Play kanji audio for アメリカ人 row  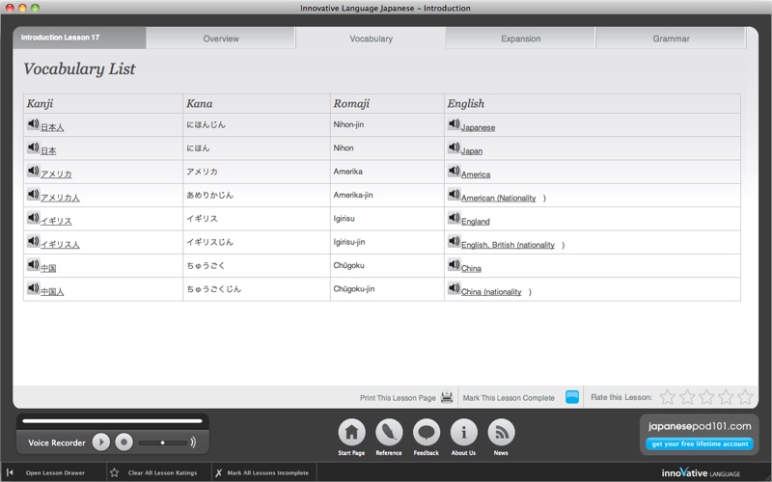[x=33, y=195]
